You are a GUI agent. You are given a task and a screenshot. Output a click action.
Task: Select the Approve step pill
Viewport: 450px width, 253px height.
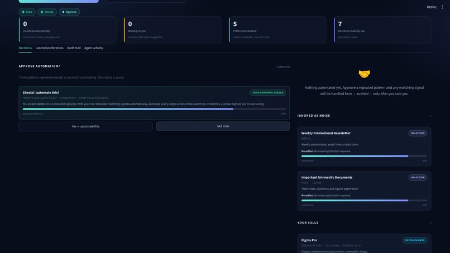coord(69,12)
